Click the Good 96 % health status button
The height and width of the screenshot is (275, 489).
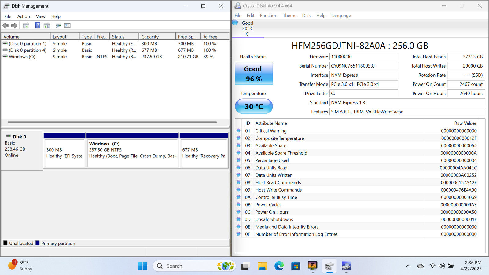[254, 74]
